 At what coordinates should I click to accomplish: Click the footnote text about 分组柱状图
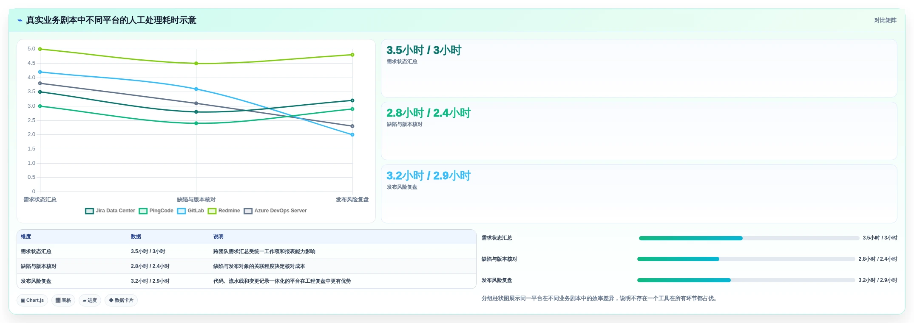coord(600,298)
